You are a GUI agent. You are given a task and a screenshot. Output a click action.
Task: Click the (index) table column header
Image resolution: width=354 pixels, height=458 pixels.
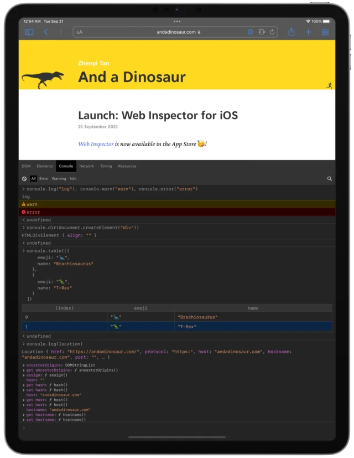pyautogui.click(x=65, y=308)
